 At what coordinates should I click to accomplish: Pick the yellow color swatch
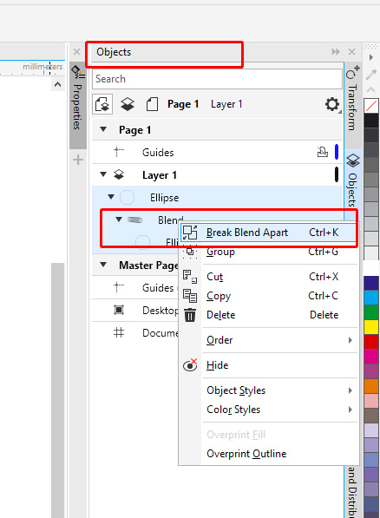point(371,327)
